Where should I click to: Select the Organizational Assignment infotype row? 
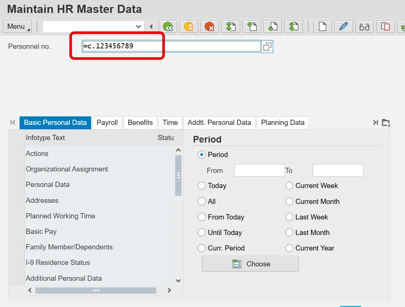[67, 169]
